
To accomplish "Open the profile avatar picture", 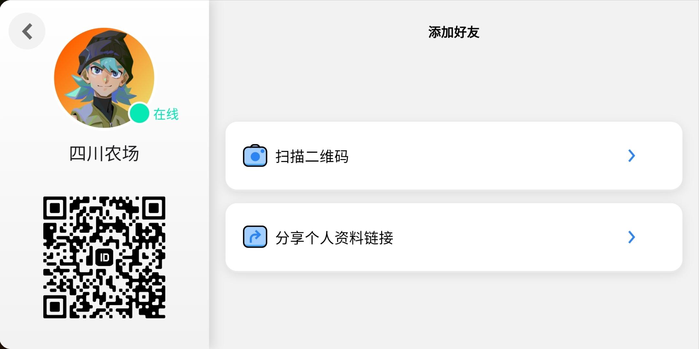I will (x=104, y=78).
